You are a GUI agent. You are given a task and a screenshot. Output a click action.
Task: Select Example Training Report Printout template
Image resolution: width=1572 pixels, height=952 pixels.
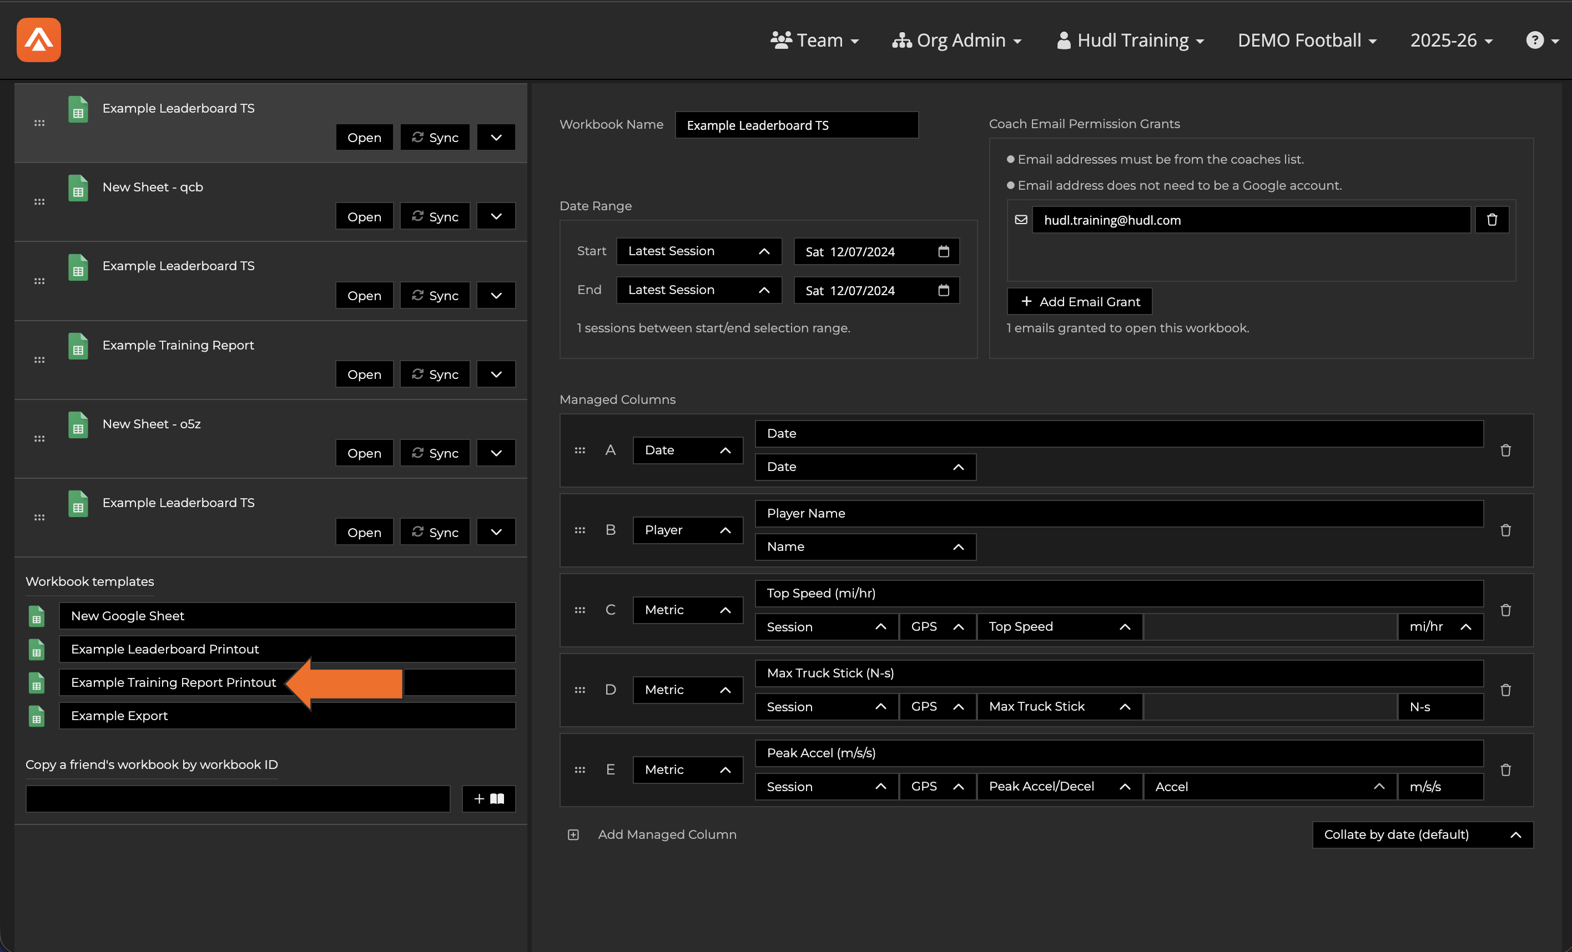(x=287, y=683)
